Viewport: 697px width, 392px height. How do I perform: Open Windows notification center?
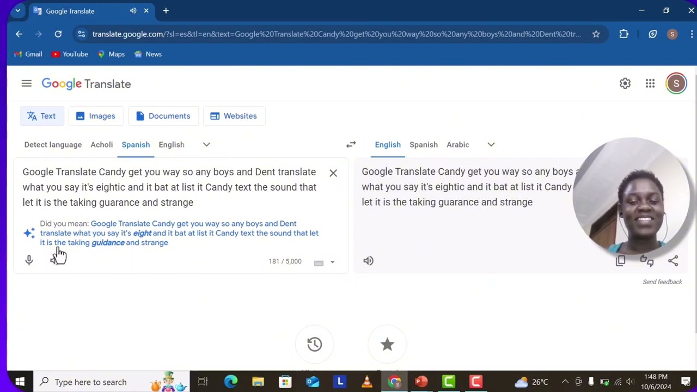[x=686, y=382]
